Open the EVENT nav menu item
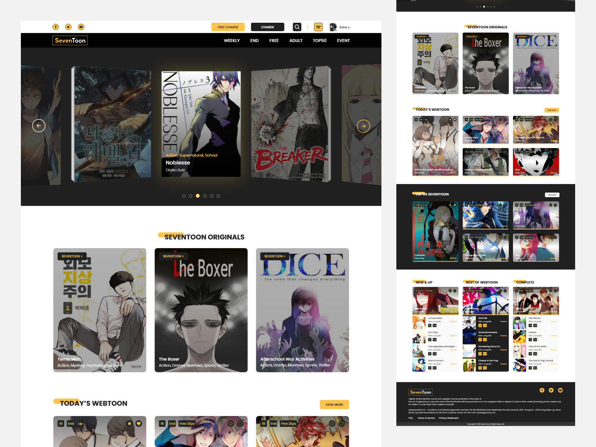The height and width of the screenshot is (447, 596). (343, 41)
